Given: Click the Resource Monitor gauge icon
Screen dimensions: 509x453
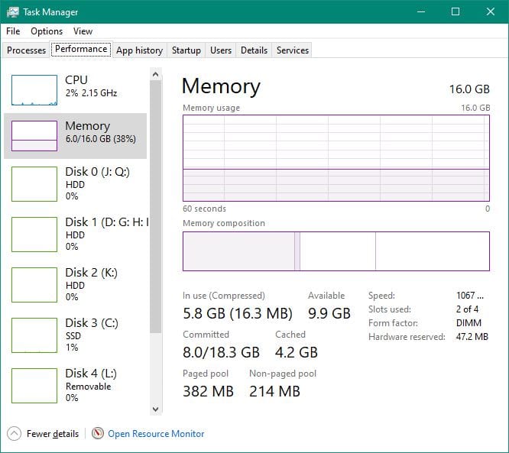Looking at the screenshot, I should pyautogui.click(x=97, y=433).
